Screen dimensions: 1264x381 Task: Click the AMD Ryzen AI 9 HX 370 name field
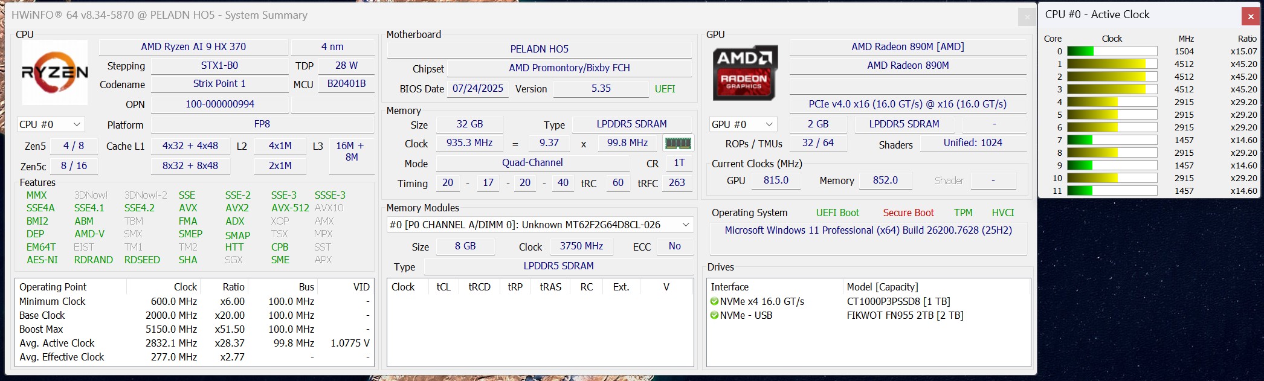coord(193,46)
